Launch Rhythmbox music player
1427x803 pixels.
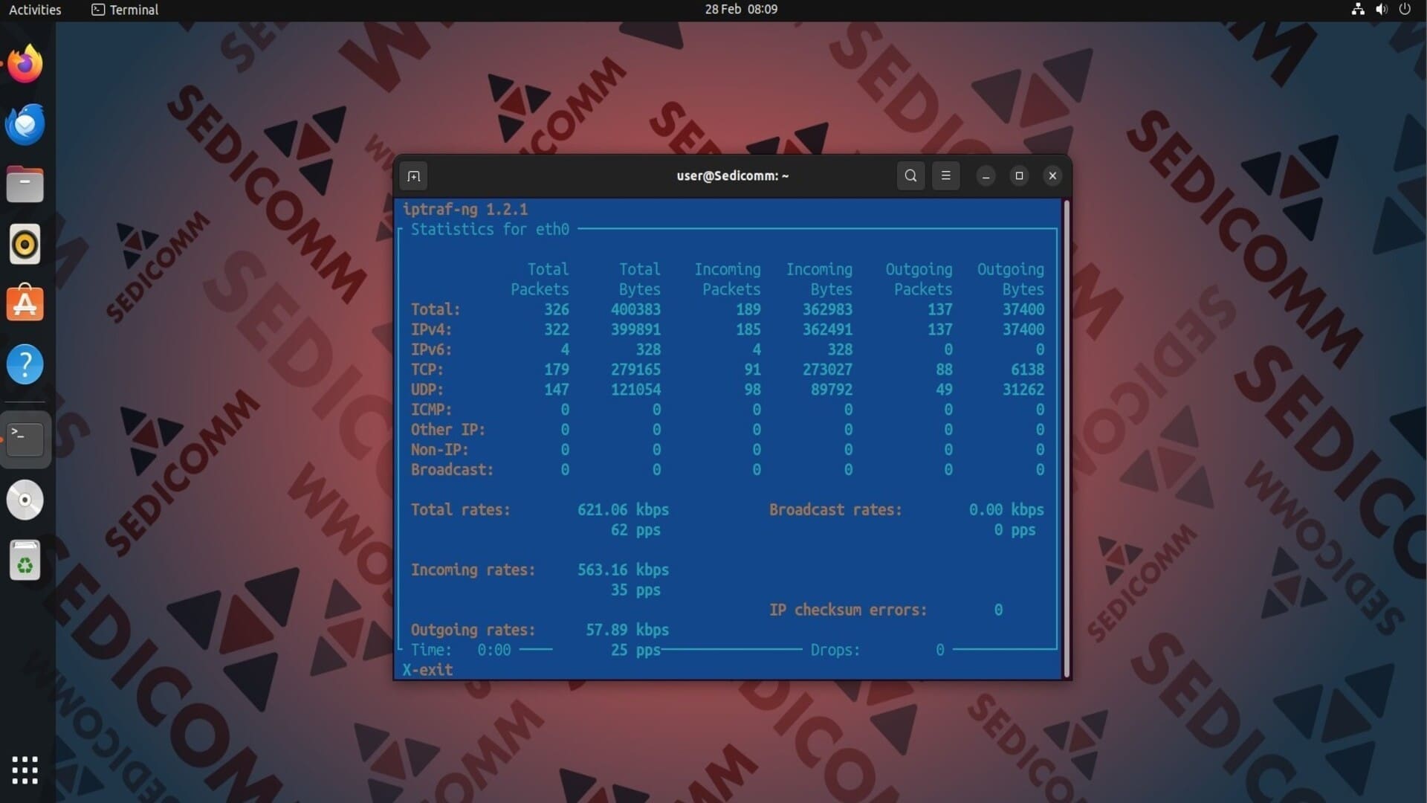coord(25,245)
